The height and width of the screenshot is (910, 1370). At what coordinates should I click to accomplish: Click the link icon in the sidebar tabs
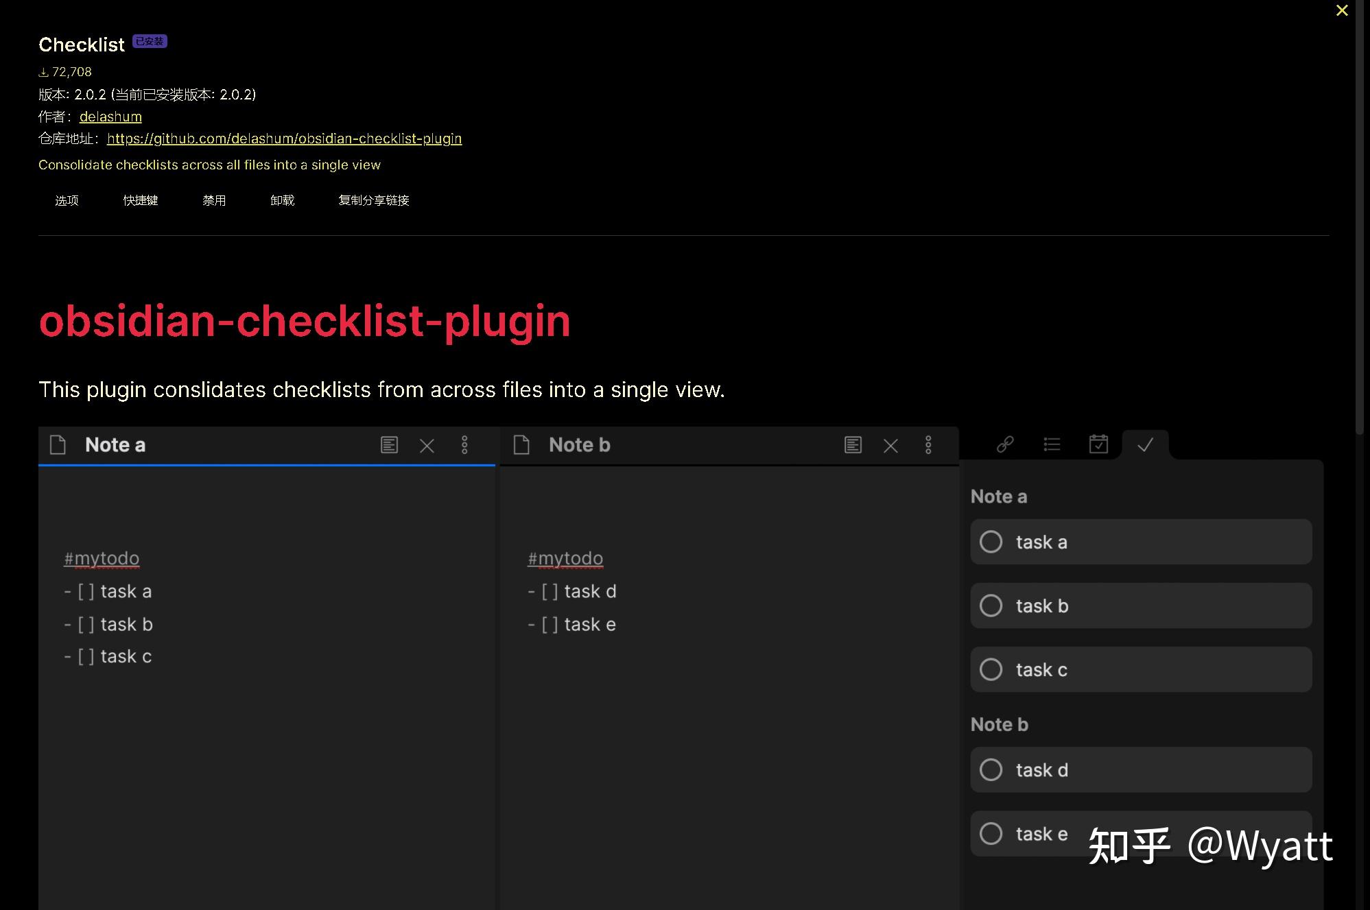[1005, 444]
